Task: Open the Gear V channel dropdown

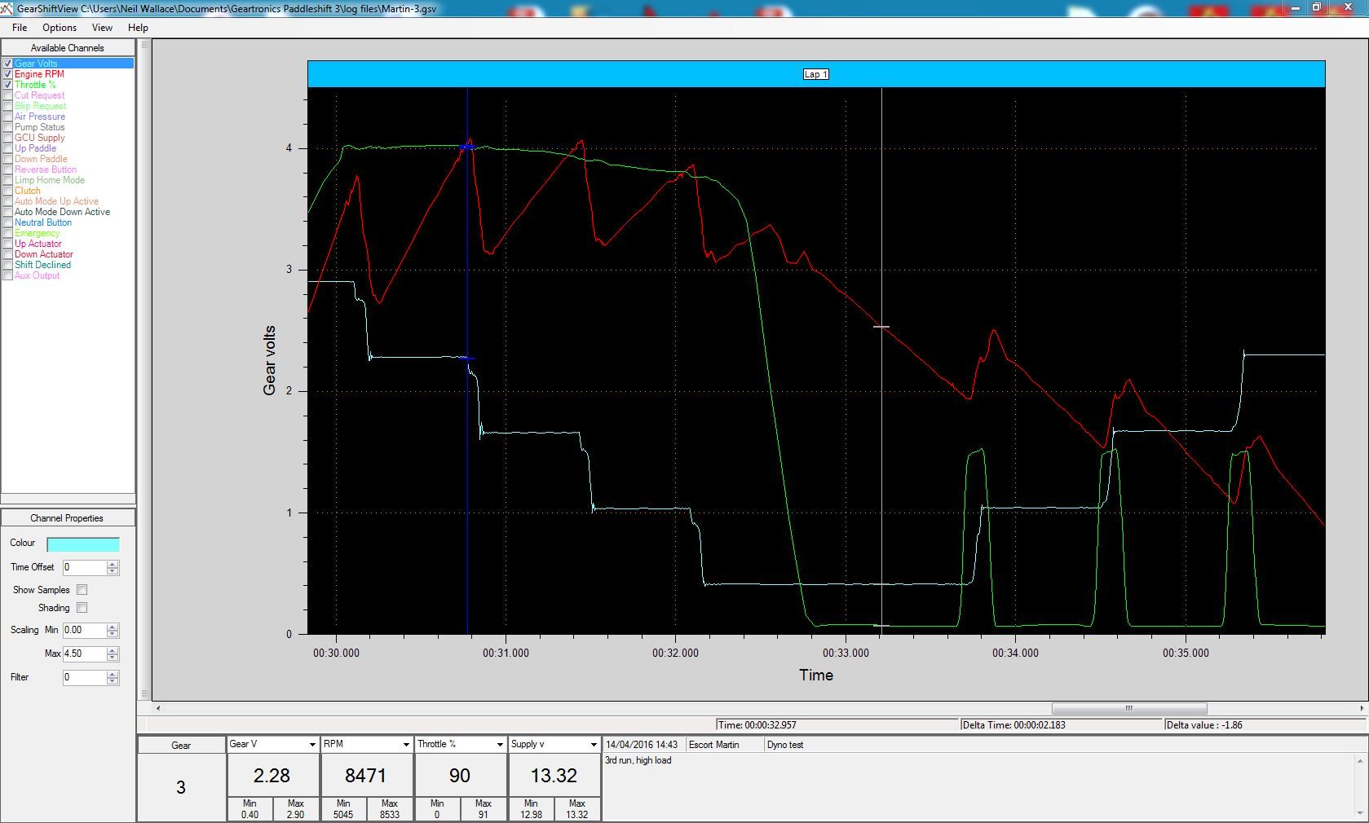Action: coord(311,745)
